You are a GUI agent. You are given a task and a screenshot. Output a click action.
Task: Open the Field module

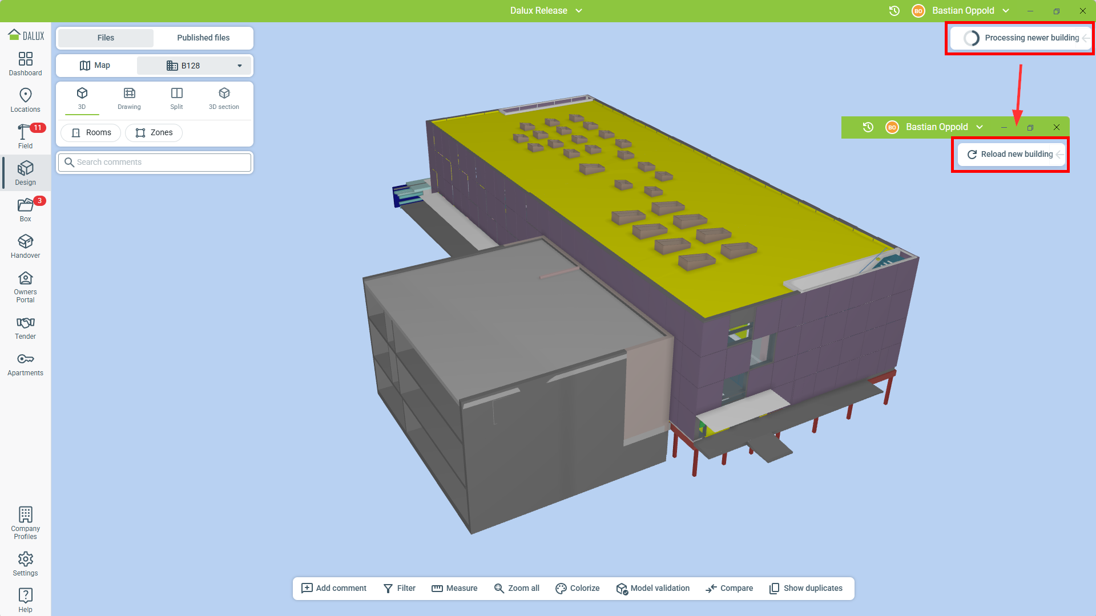(x=25, y=137)
